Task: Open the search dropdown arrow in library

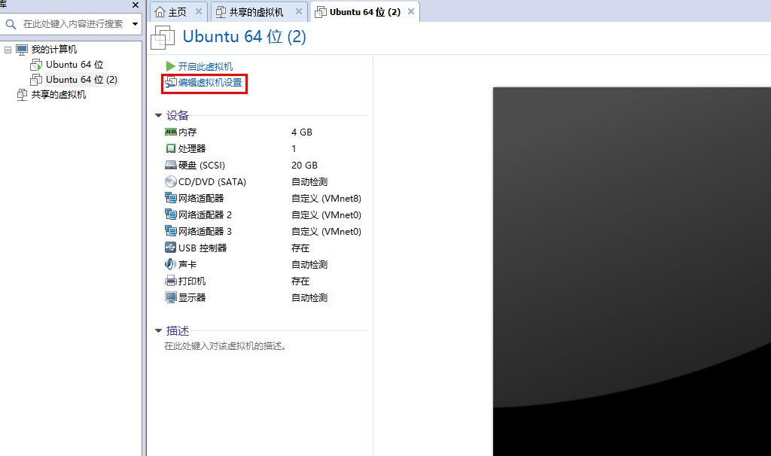Action: coord(136,23)
